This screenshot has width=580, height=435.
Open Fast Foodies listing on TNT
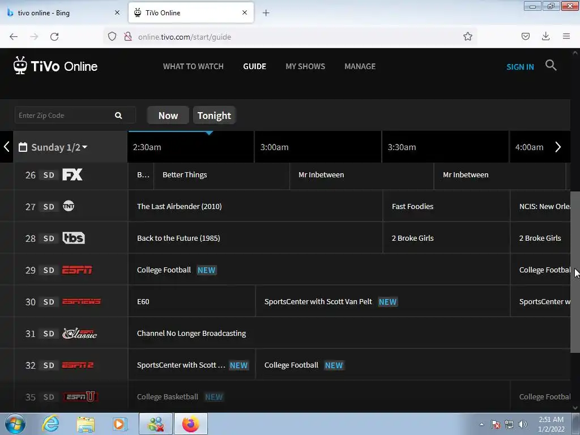[x=446, y=206]
